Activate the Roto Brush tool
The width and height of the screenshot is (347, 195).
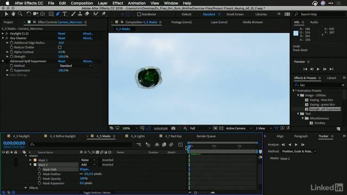pyautogui.click(x=95, y=14)
